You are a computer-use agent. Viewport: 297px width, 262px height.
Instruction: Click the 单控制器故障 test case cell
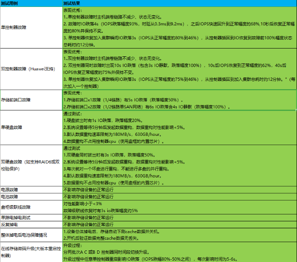pos(31,27)
